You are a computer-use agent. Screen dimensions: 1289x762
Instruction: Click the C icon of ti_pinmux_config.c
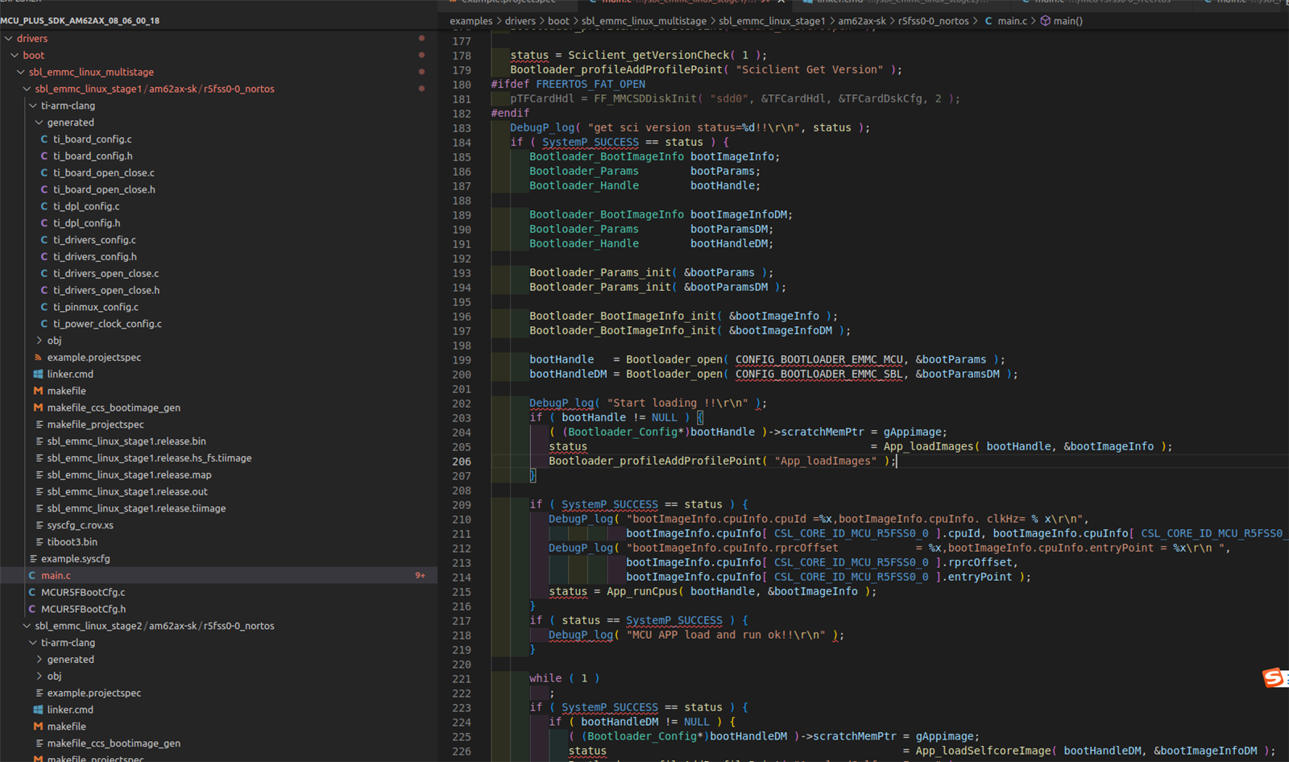click(x=44, y=307)
